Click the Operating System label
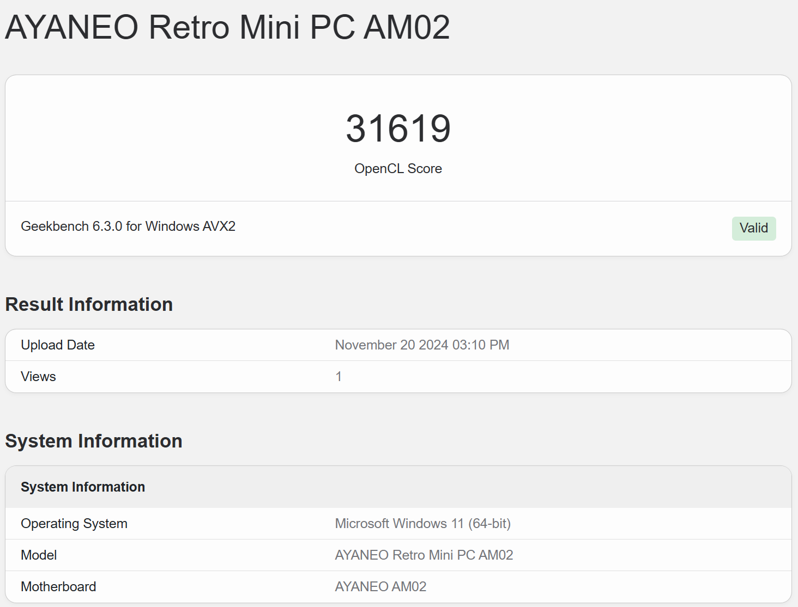The width and height of the screenshot is (798, 607). click(x=74, y=524)
